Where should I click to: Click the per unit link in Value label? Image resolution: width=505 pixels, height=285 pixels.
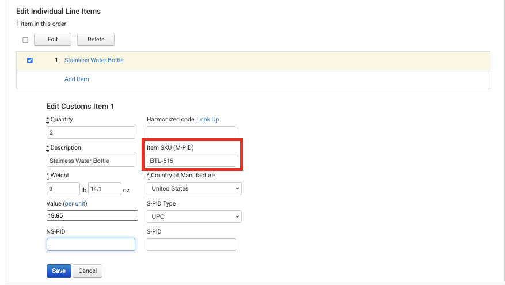coord(75,203)
